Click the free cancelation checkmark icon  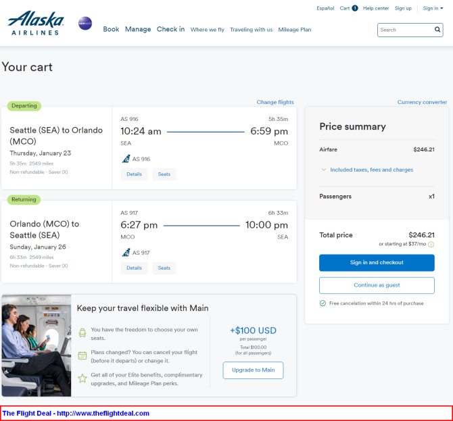click(x=323, y=303)
